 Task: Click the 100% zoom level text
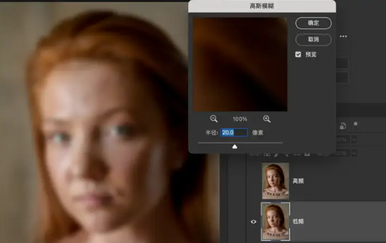[x=240, y=119]
